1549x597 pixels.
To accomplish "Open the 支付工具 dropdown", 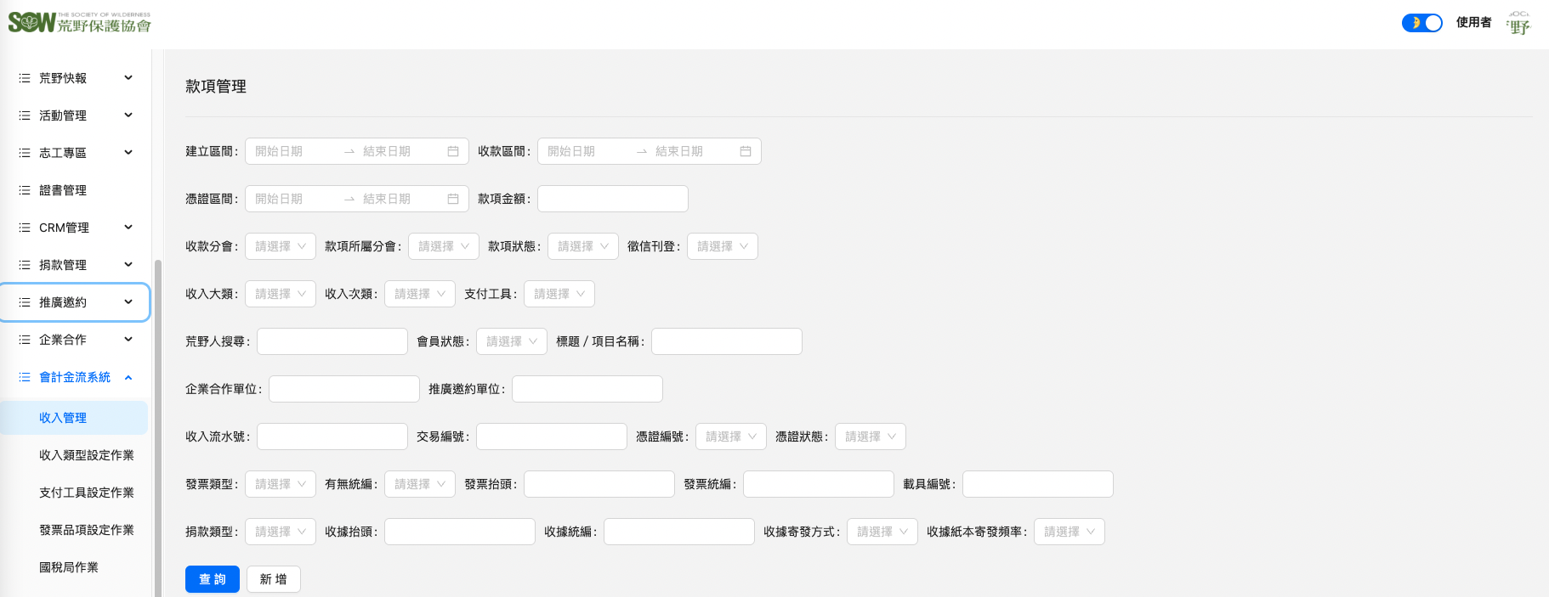I will (x=559, y=294).
